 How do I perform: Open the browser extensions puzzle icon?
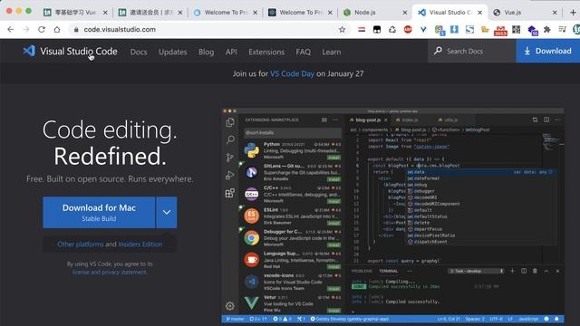click(x=547, y=30)
